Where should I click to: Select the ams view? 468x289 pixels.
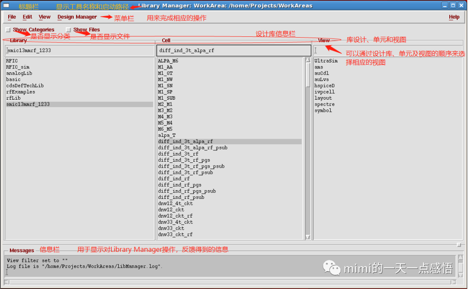pyautogui.click(x=319, y=67)
